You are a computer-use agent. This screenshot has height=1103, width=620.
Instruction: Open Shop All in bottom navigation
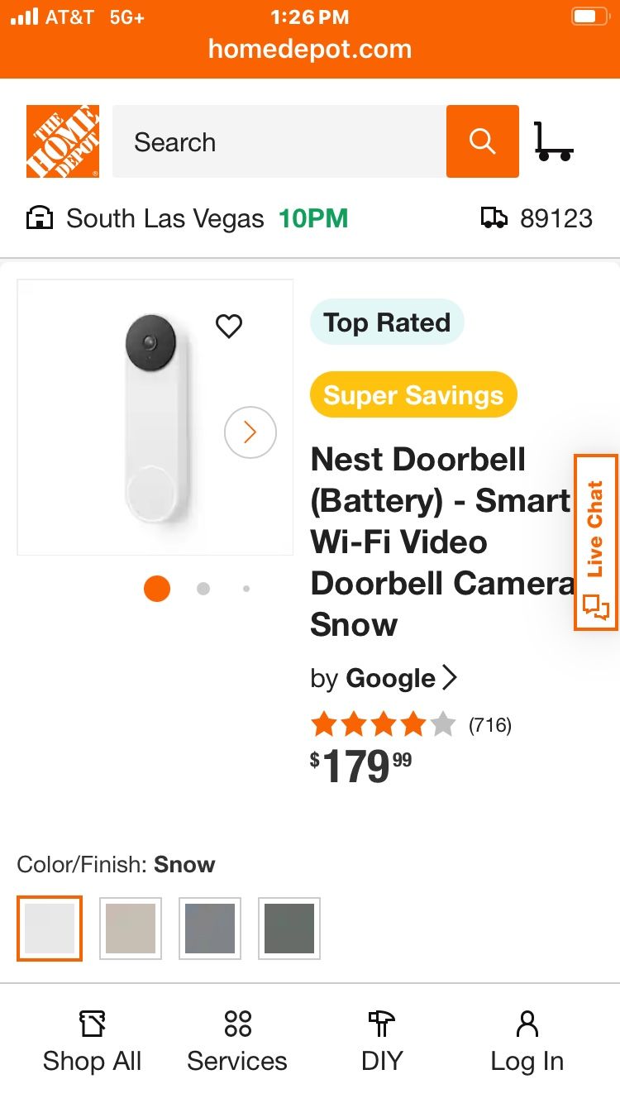point(92,1042)
